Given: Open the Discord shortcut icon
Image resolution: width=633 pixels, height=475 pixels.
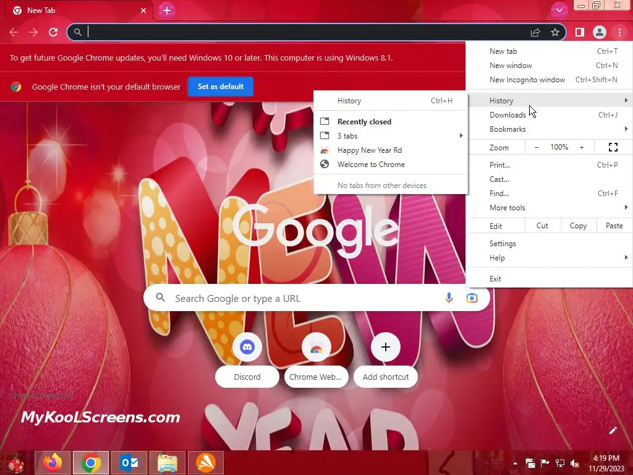Looking at the screenshot, I should (247, 347).
